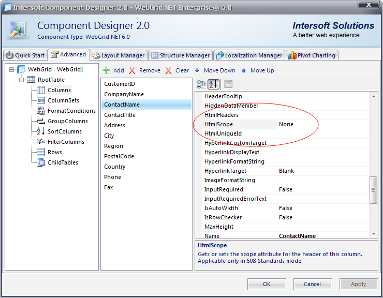Click the Component Designer logo in header

click(x=18, y=29)
